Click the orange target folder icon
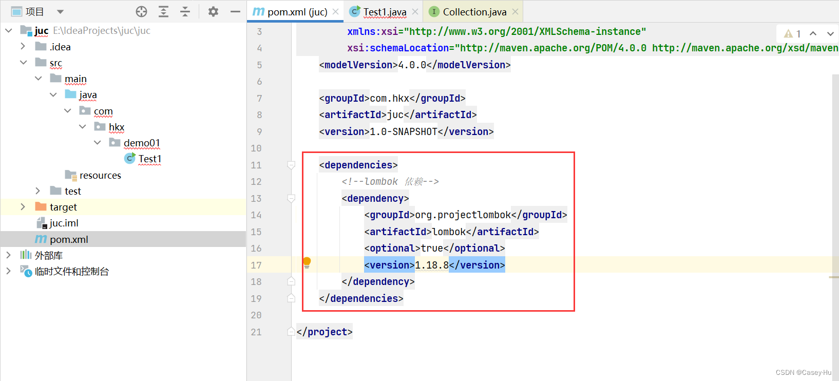Viewport: 839px width, 381px height. coord(41,207)
